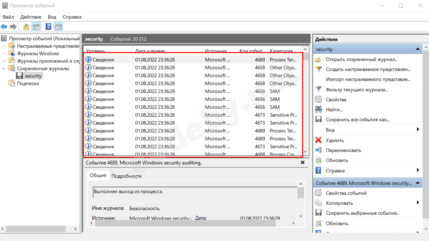
Task: Click the binoculars Найти icon
Action: [318, 109]
